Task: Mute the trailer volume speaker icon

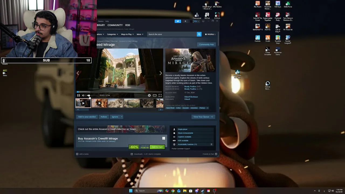Action: [x=84, y=95]
